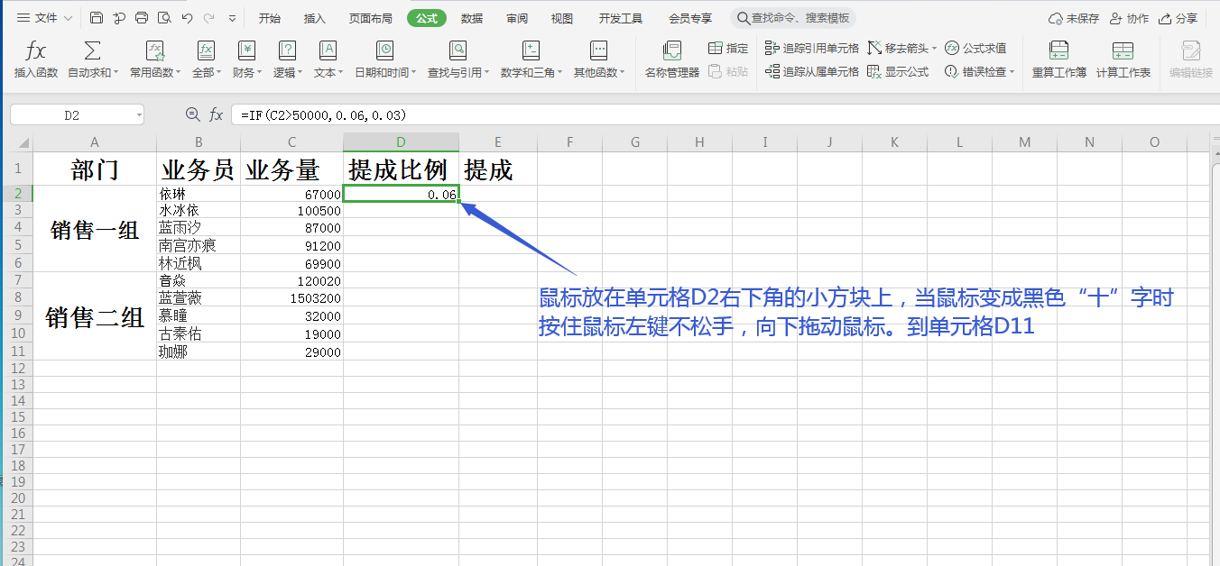Viewport: 1220px width, 566px height.
Task: Click the Insert Function (插入函数) icon
Action: pyautogui.click(x=36, y=50)
